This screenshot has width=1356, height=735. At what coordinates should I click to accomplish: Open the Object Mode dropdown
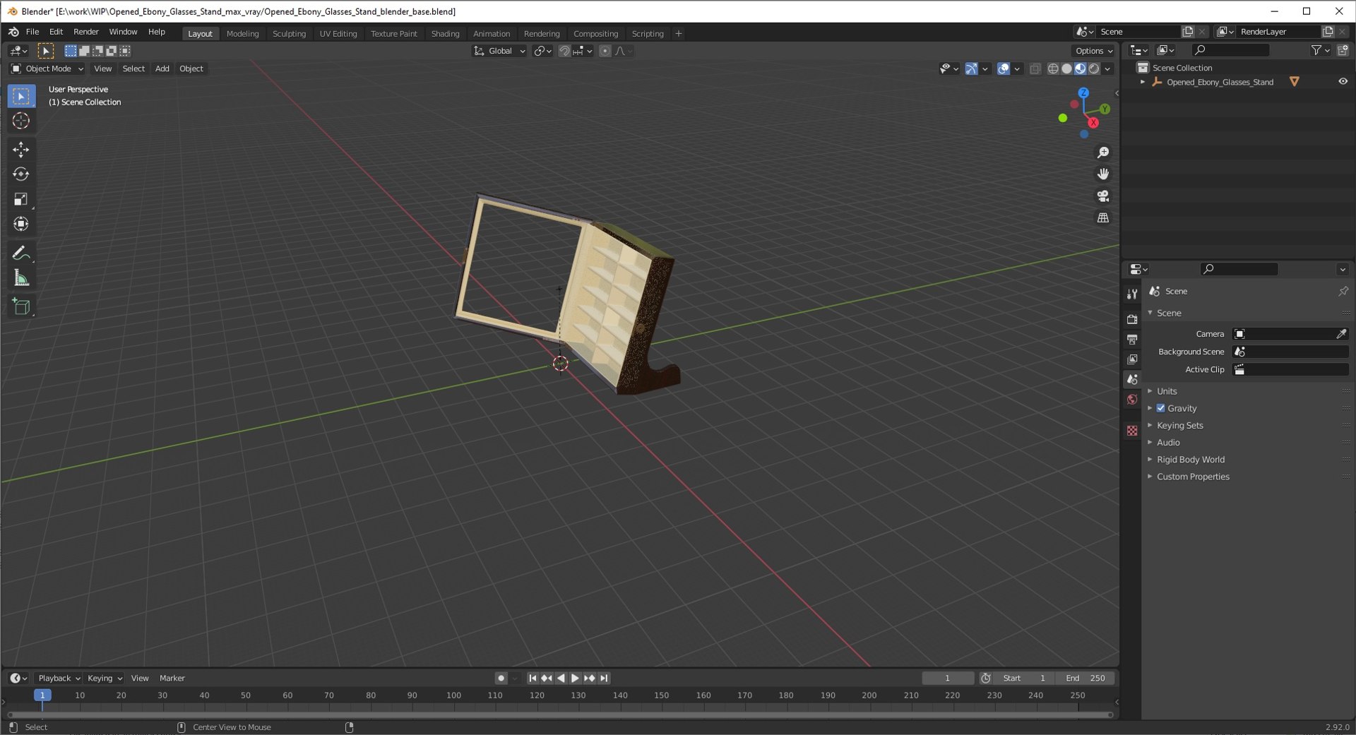coord(47,68)
